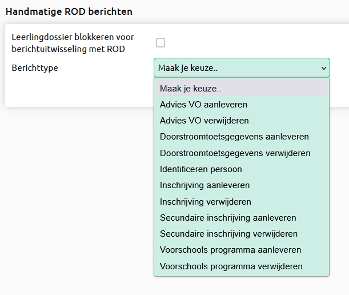Click the 'Leerlingdossier blokkeren voor berichtuitwisseling' label
Image resolution: width=349 pixels, height=295 pixels.
click(x=73, y=43)
